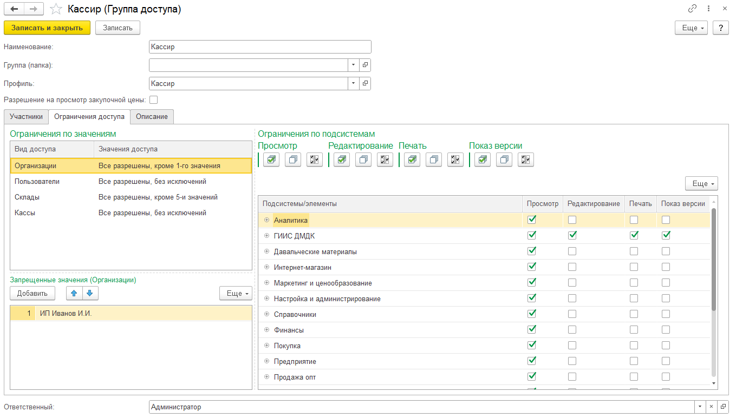Select the Организации access type row
736x418 pixels.
(131, 166)
